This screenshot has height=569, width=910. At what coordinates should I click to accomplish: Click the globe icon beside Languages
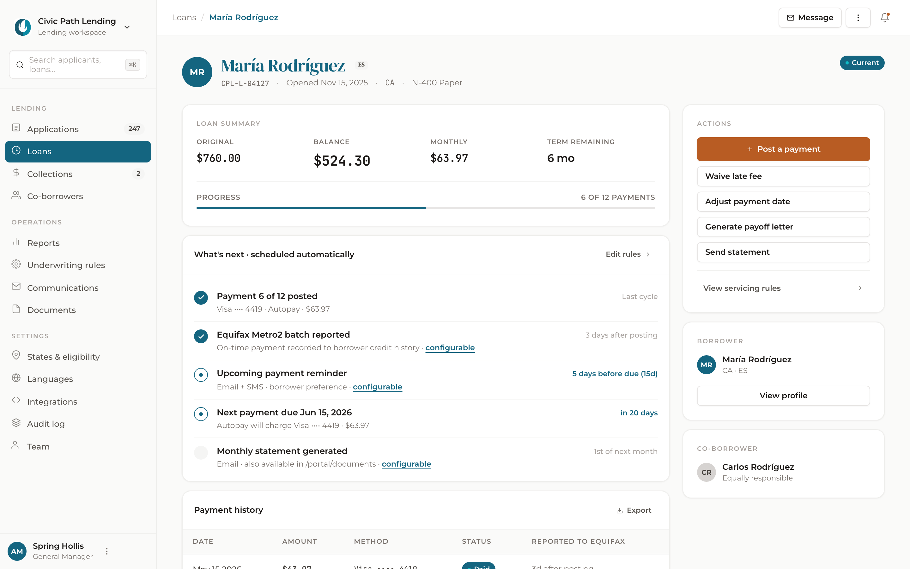pyautogui.click(x=16, y=378)
